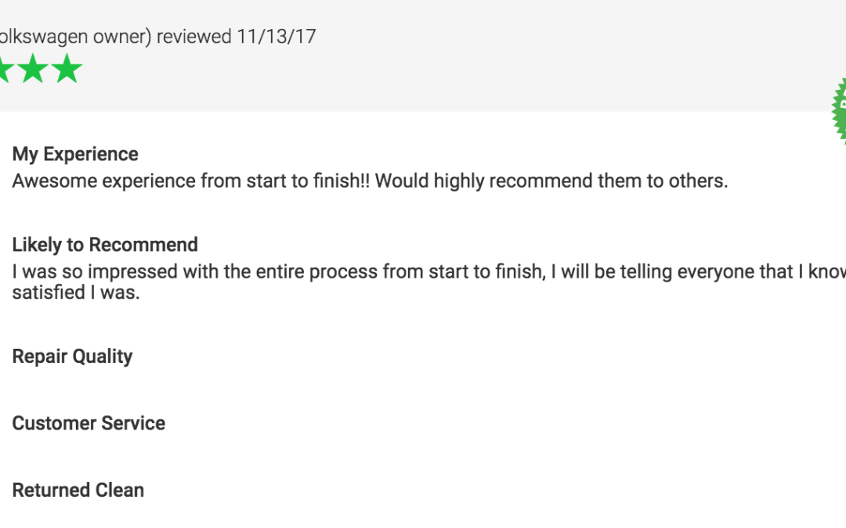Click the Volkswagen owner reviewer text
The width and height of the screenshot is (846, 528).
coord(75,37)
